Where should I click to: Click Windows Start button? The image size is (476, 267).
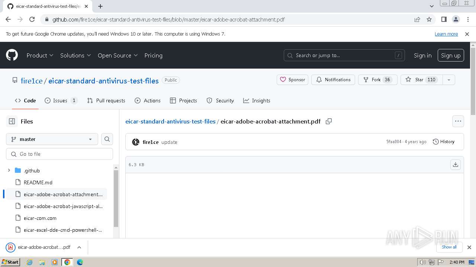[10, 262]
